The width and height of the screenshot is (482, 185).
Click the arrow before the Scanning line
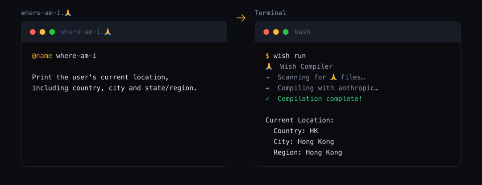tap(267, 77)
